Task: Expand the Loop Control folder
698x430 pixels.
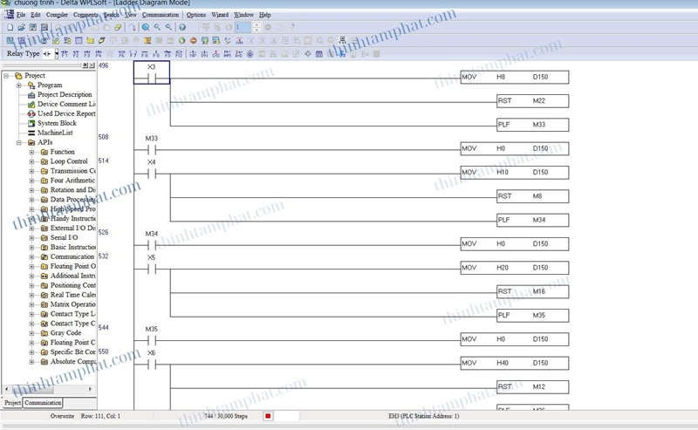Action: pyautogui.click(x=32, y=161)
